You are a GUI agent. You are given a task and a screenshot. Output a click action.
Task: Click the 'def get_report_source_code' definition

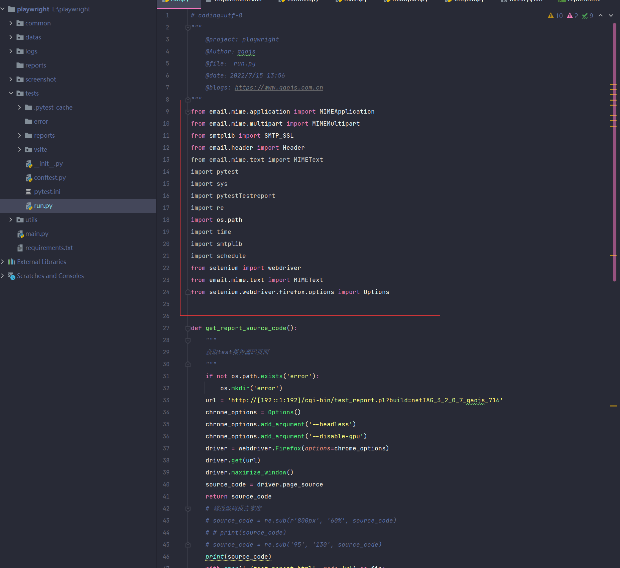244,328
